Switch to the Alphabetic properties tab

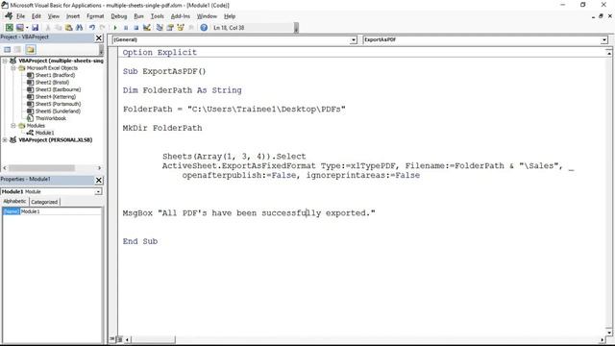(15, 201)
